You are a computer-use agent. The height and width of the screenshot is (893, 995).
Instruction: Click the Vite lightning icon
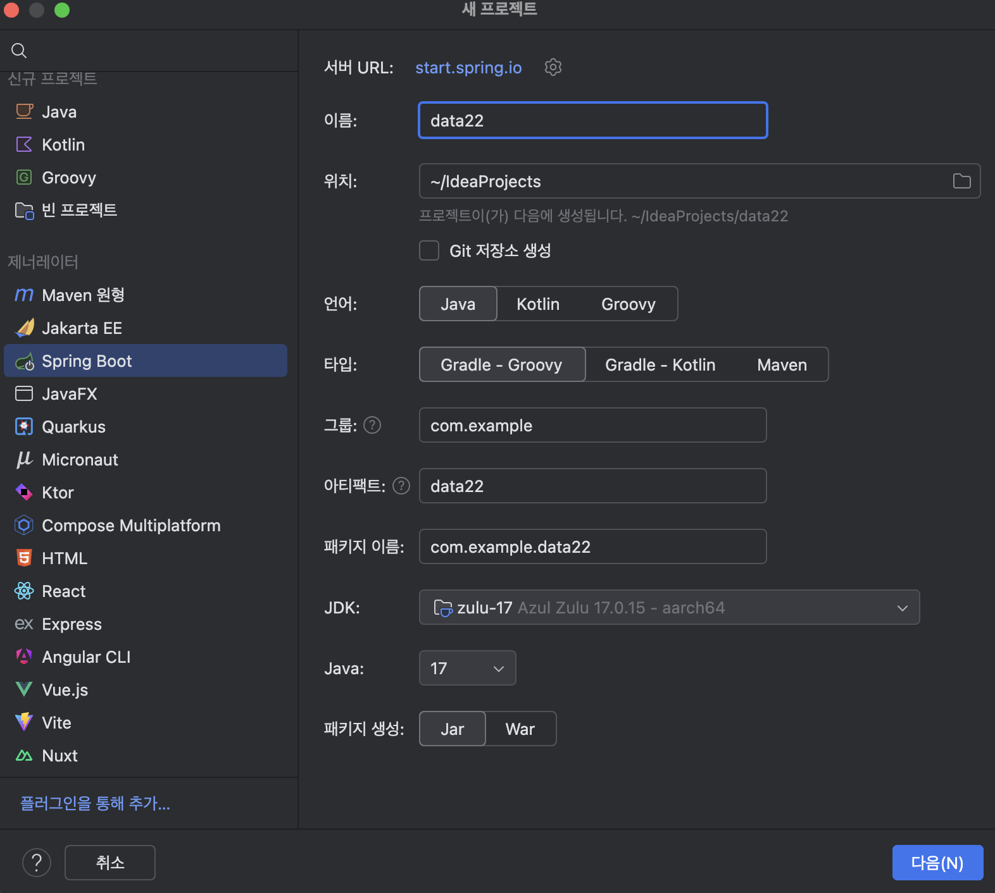point(24,723)
